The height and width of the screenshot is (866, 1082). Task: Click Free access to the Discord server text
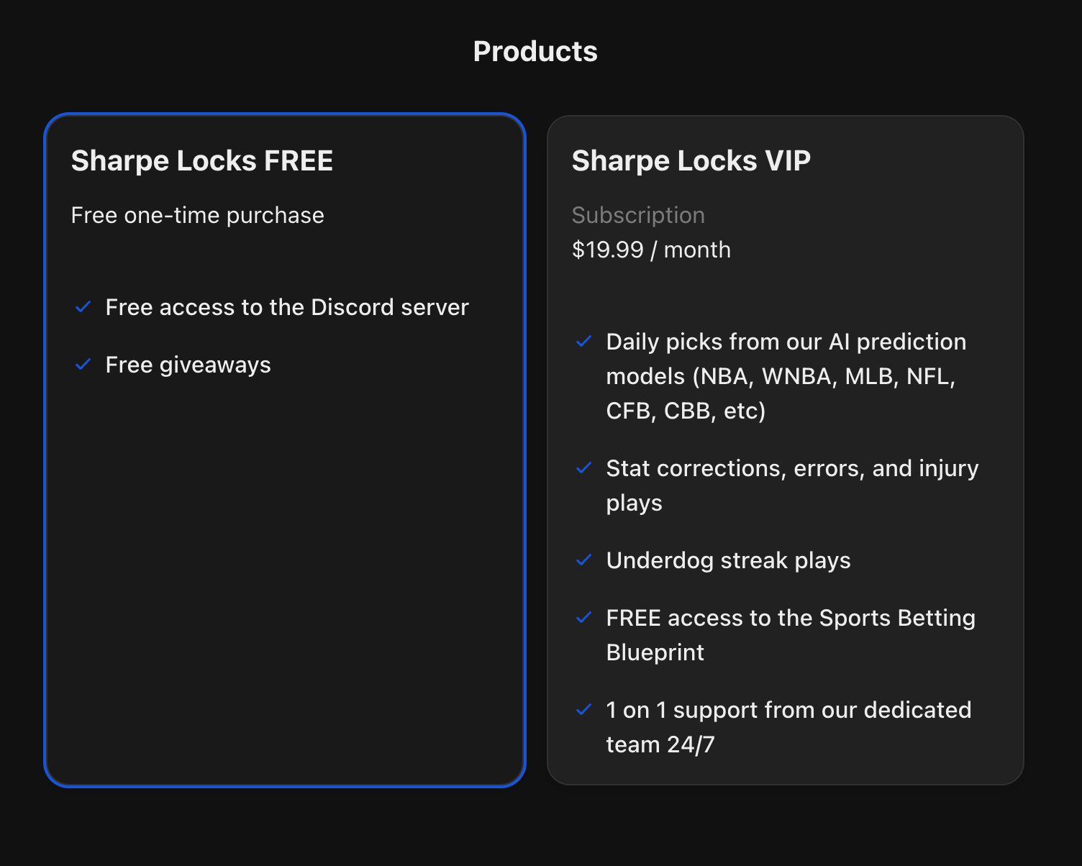(287, 308)
